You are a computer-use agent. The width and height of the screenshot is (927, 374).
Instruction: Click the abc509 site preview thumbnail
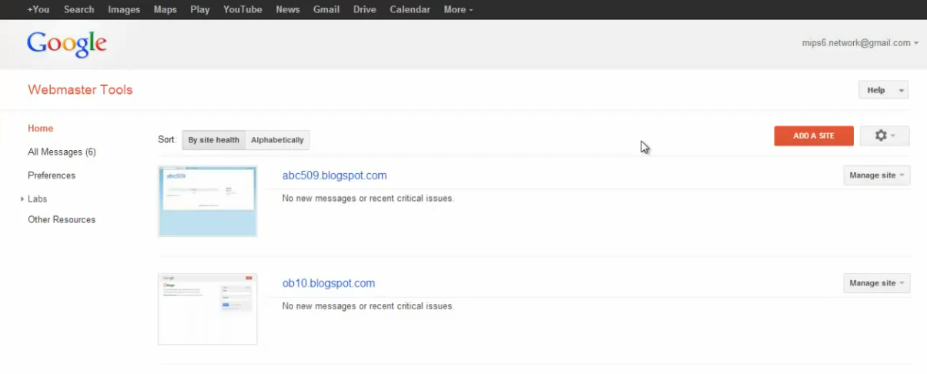click(x=207, y=201)
